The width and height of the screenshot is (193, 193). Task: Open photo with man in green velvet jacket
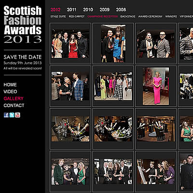(70, 172)
